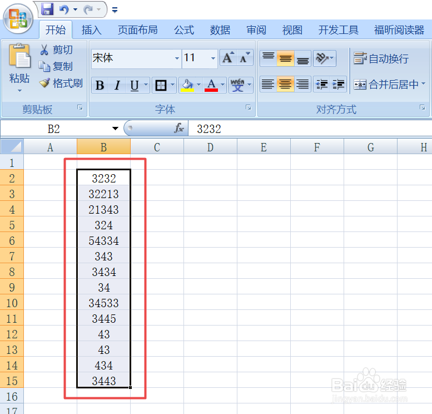Screen dimensions: 432x414
Task: Click the formula bar showing 3232
Action: click(x=310, y=129)
